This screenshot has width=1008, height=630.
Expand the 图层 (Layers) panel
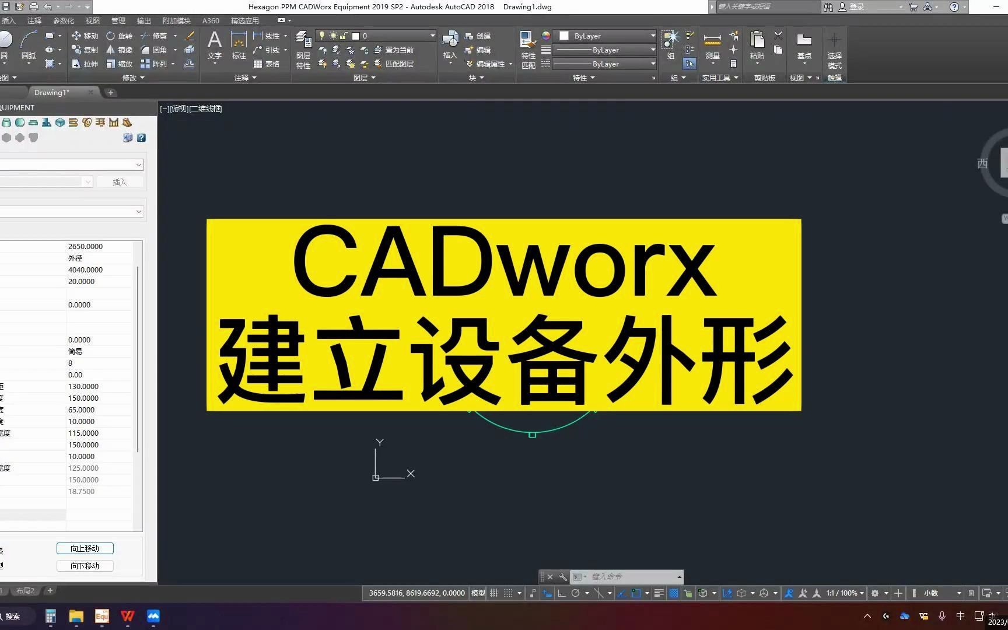click(365, 78)
